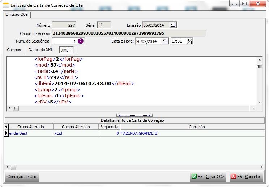
Task: Click the F6 - Cancelar button
Action: 246,177
